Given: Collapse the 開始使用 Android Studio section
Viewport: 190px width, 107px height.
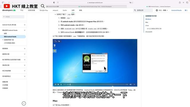Looking at the screenshot, I should (13, 30).
